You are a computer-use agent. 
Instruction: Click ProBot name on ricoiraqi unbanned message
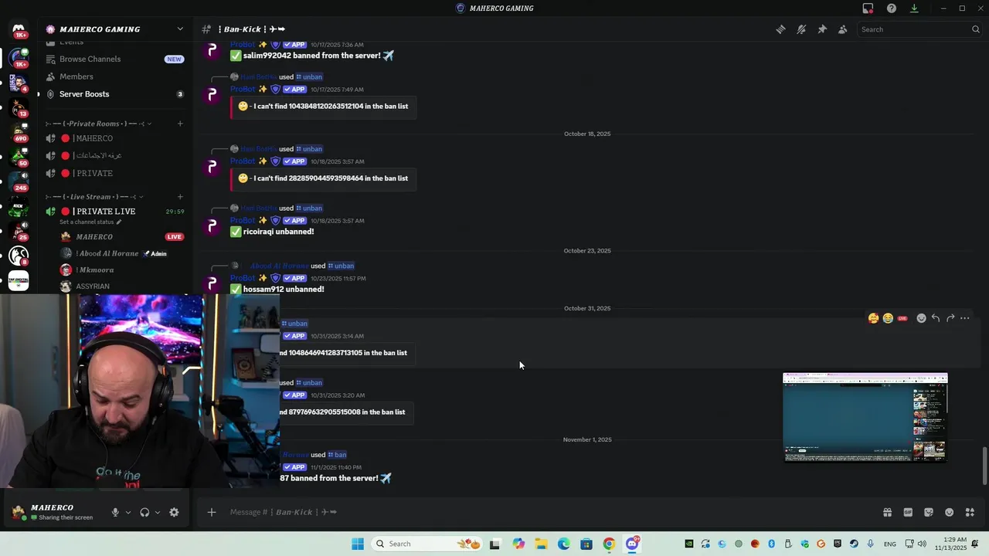point(243,220)
